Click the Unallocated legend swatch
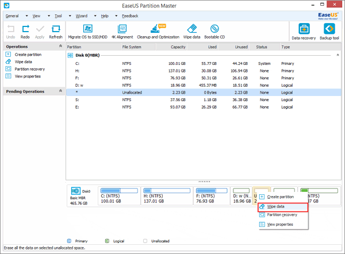 [x=145, y=241]
